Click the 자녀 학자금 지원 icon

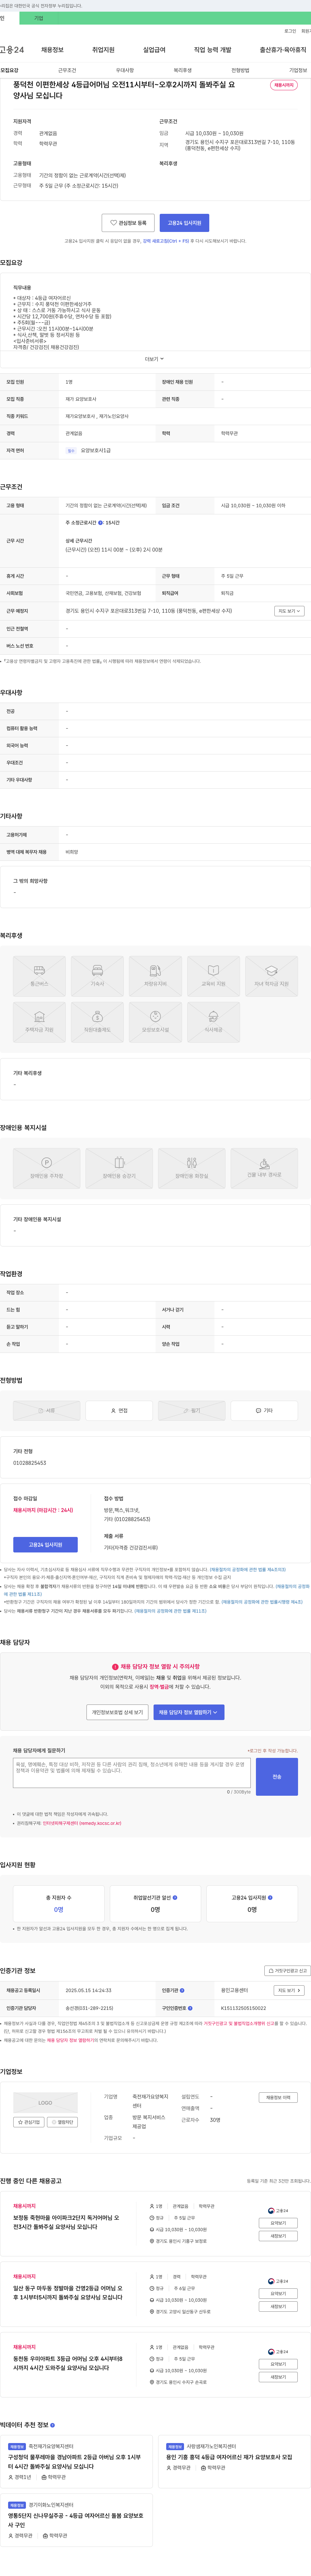[271, 976]
